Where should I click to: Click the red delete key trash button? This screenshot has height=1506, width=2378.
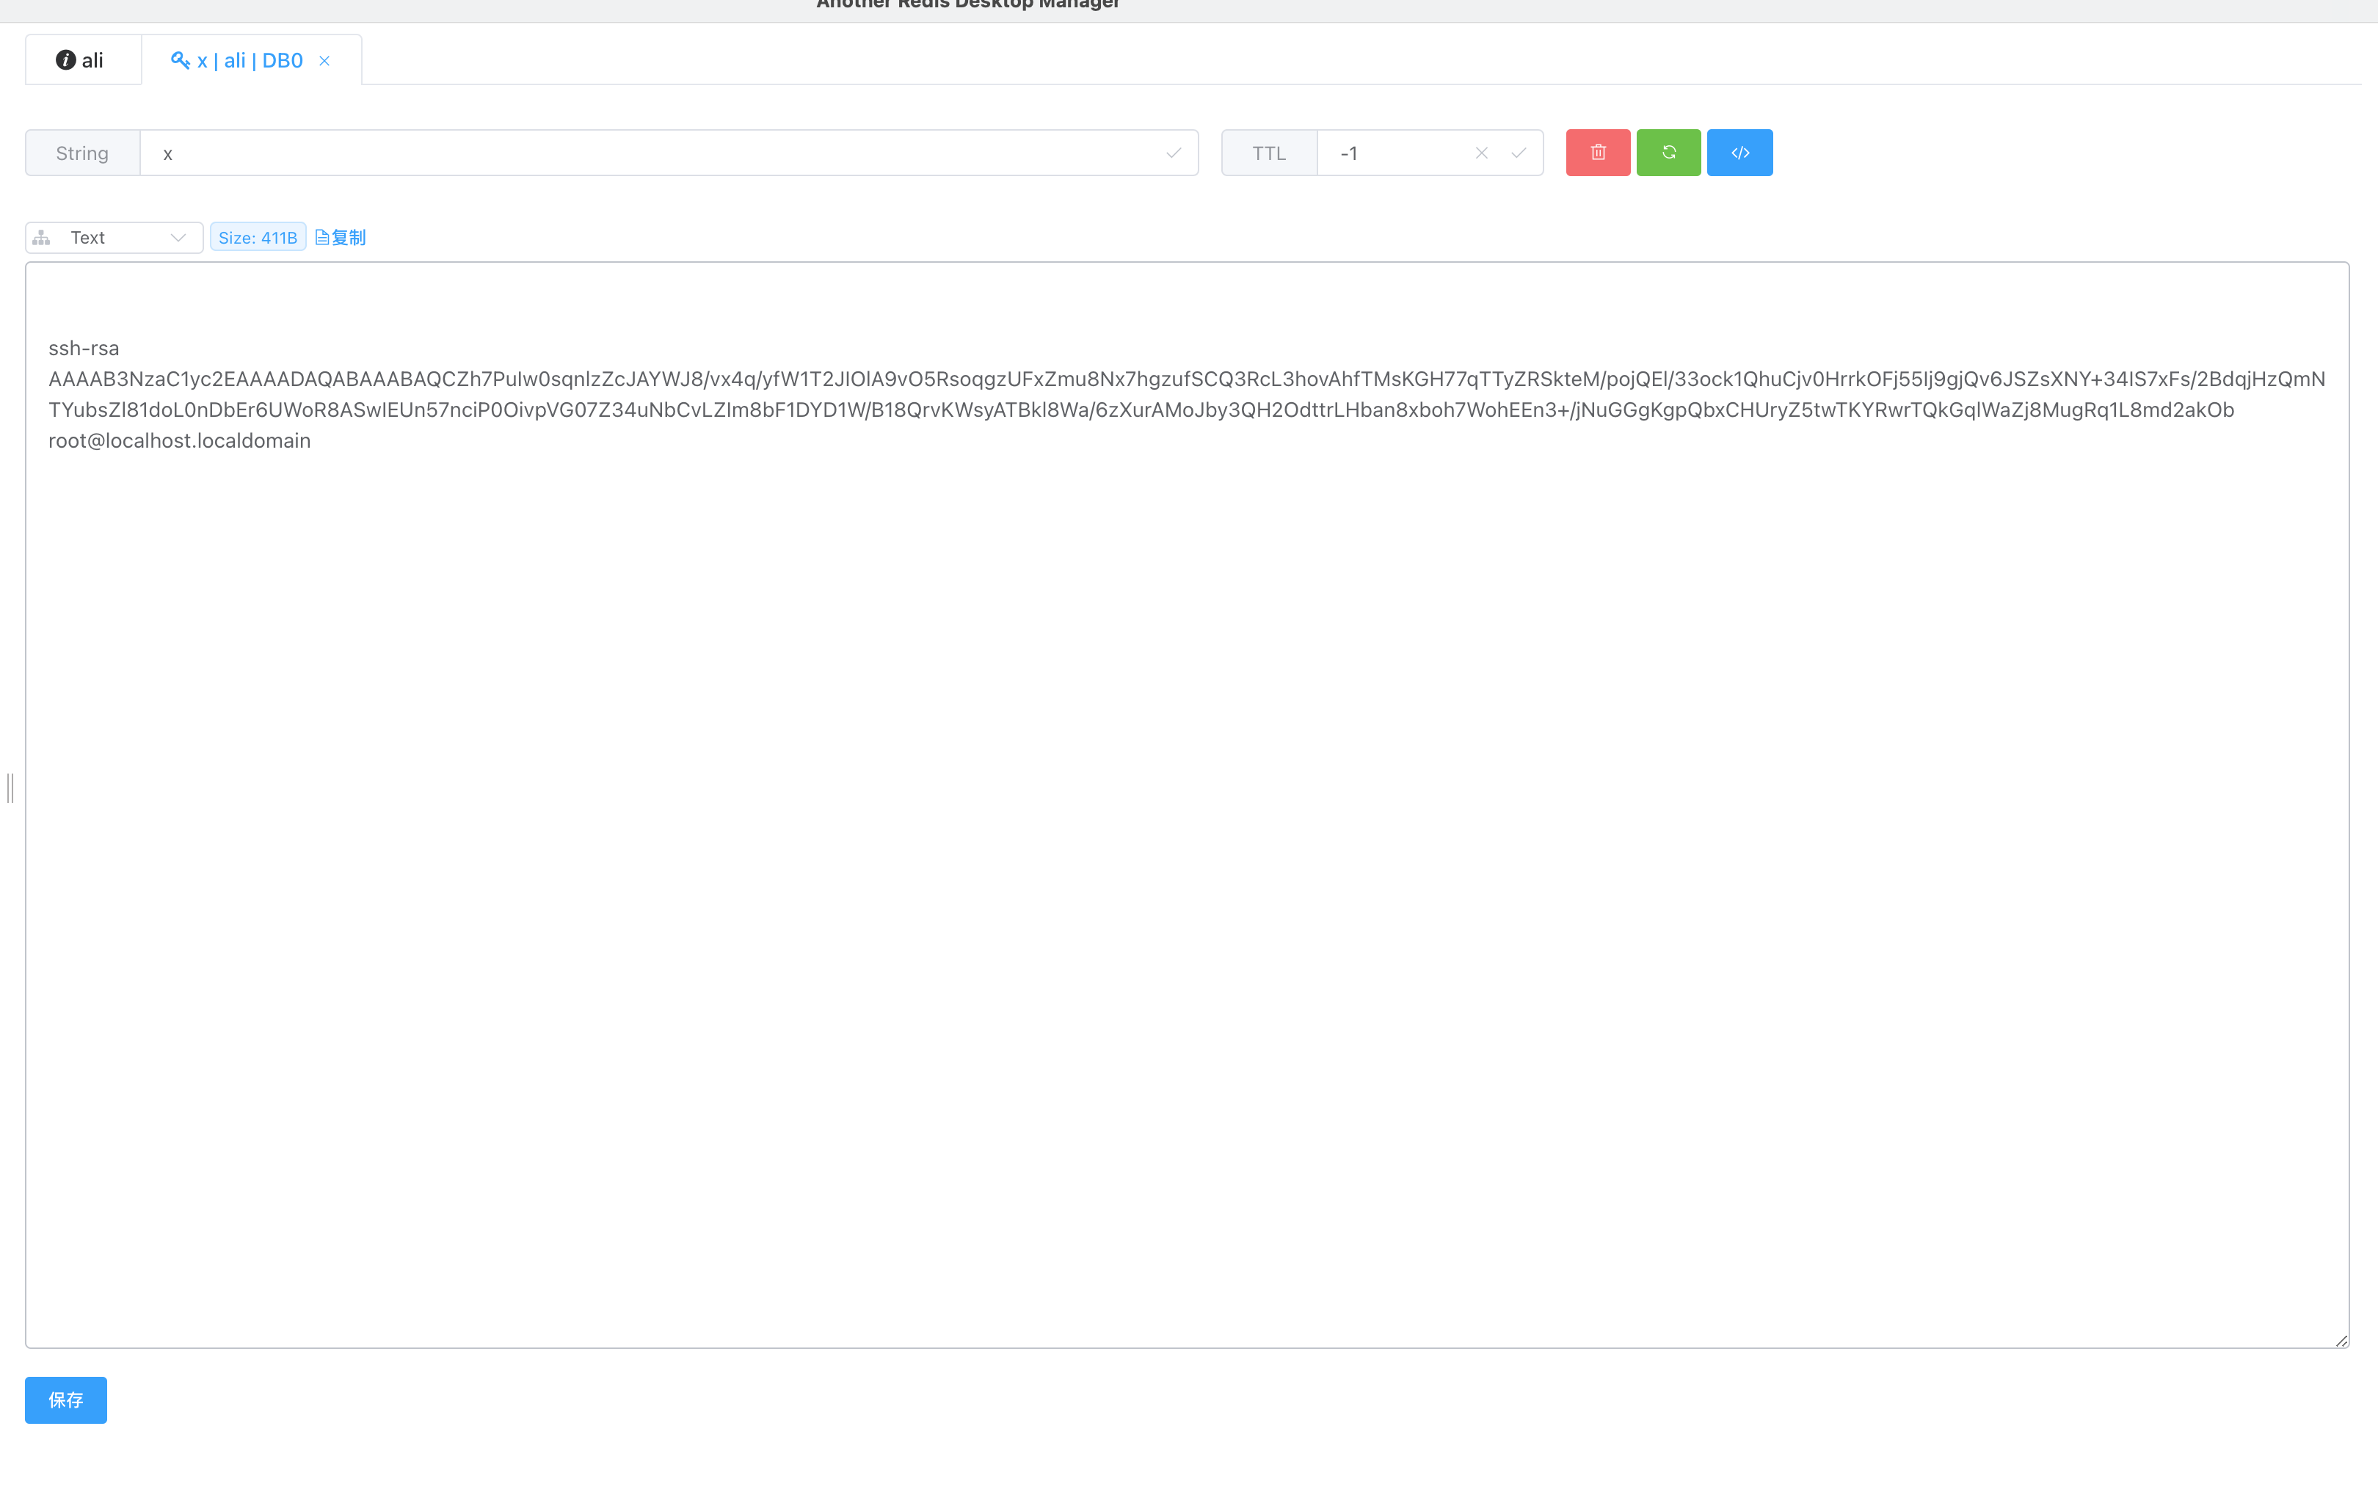point(1597,152)
